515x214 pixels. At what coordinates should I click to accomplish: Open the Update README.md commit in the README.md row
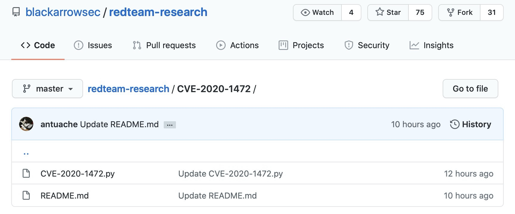217,196
